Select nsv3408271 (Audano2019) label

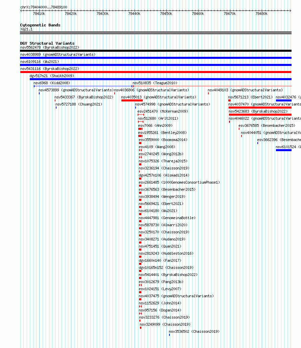[162, 239]
